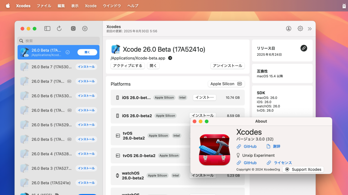This screenshot has width=348, height=195.
Task: Open the ウインドウ menu
Action: [x=112, y=6]
